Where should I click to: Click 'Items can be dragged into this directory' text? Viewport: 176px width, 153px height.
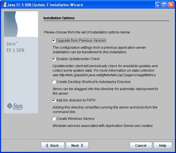(105, 91)
